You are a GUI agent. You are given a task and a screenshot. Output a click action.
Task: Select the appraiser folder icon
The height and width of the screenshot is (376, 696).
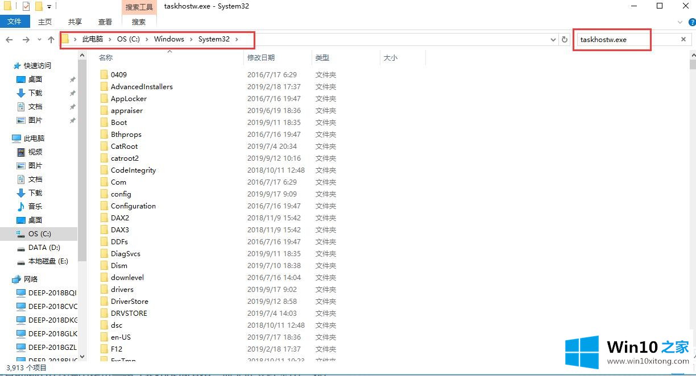pos(104,111)
